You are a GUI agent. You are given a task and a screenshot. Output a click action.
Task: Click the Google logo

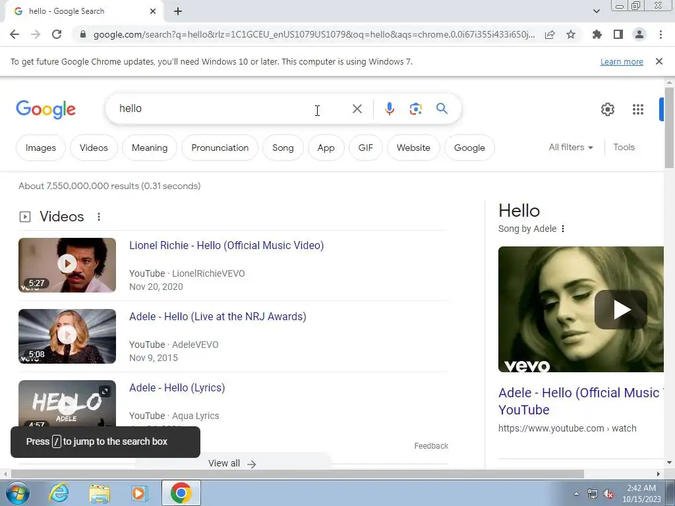tap(45, 109)
